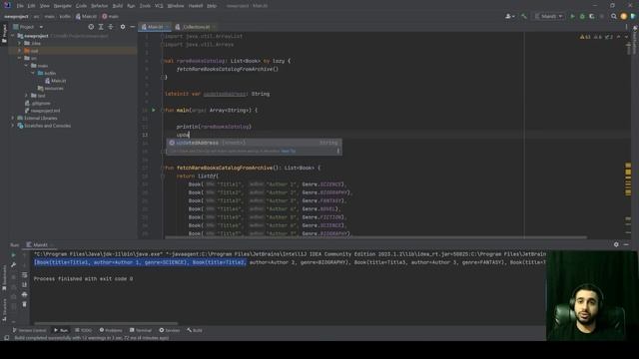Click editor horizontal scrollbar below code
Viewport: 639px width, 359px height.
[x=375, y=237]
